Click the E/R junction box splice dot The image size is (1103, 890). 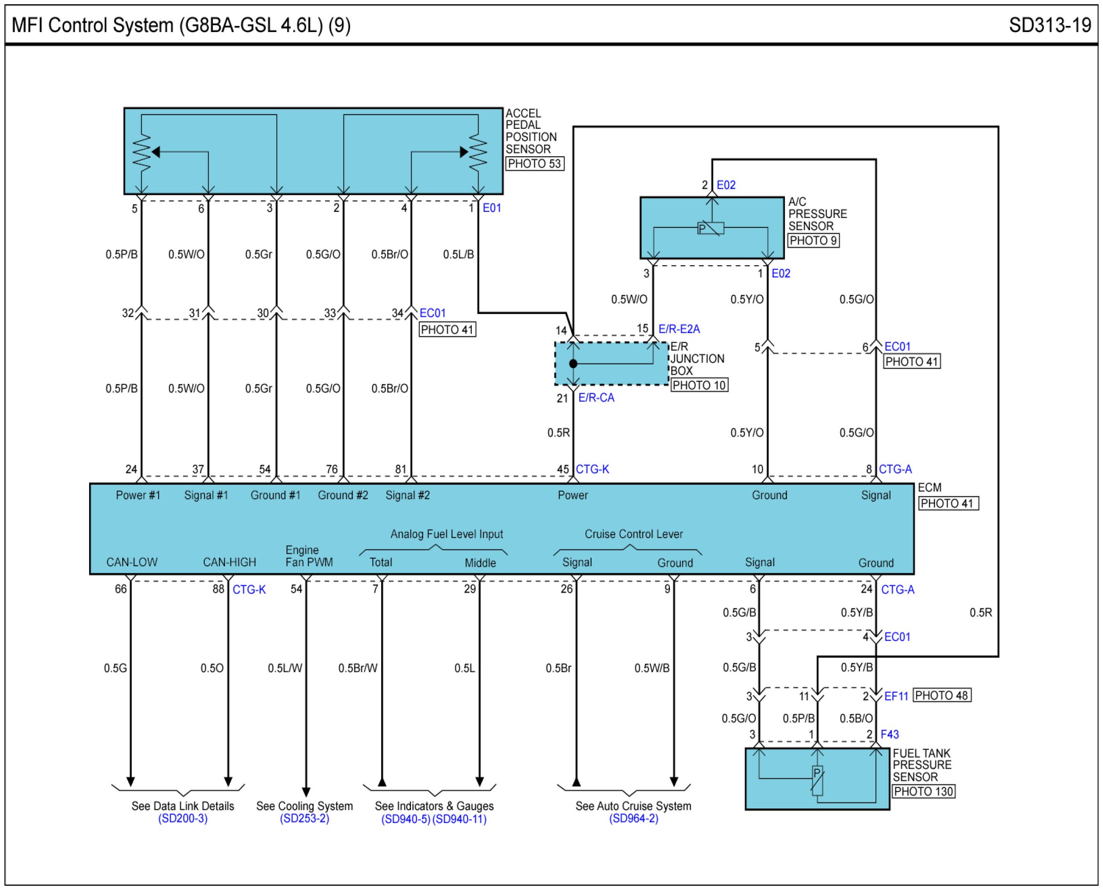(574, 364)
